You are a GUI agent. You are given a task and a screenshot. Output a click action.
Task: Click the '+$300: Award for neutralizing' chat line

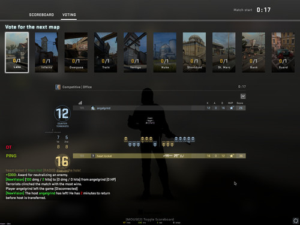click(x=37, y=175)
